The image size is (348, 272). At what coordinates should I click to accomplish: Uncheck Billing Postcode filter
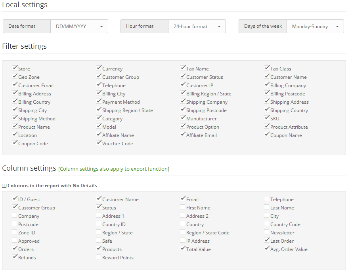coord(266,93)
